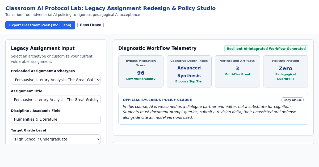This screenshot has height=167, width=319.
Task: Click the Low Vulnerability label
Action: pyautogui.click(x=141, y=79)
